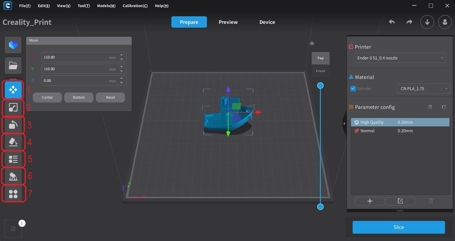The height and width of the screenshot is (241, 455).
Task: Open the Ender-3 S1 printer dropdown
Action: coord(400,58)
